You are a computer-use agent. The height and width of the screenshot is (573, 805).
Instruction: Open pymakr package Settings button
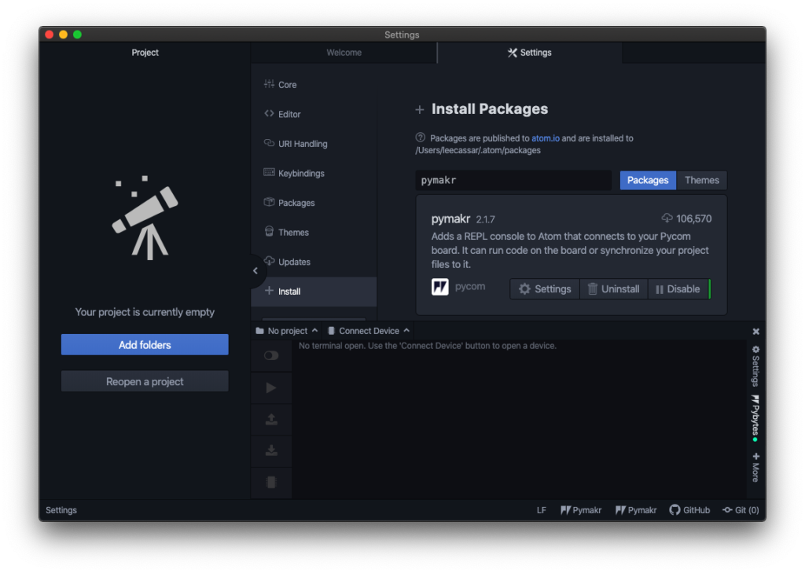click(x=545, y=289)
